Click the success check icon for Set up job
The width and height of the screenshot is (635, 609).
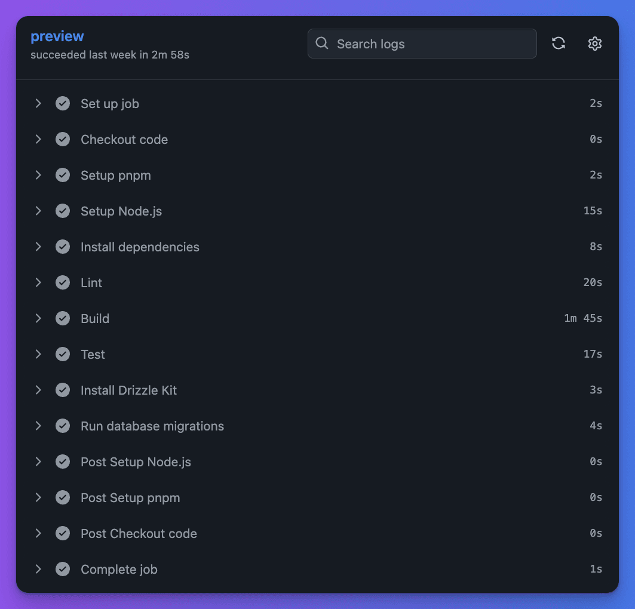pyautogui.click(x=63, y=104)
